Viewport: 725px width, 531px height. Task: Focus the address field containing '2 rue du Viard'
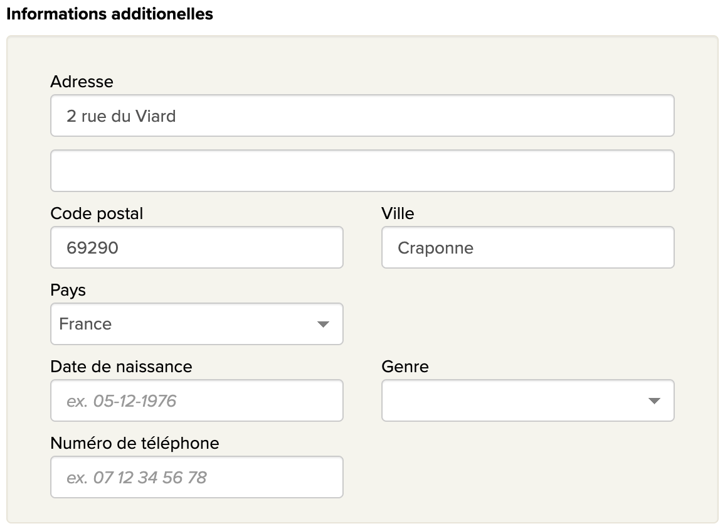tap(362, 115)
